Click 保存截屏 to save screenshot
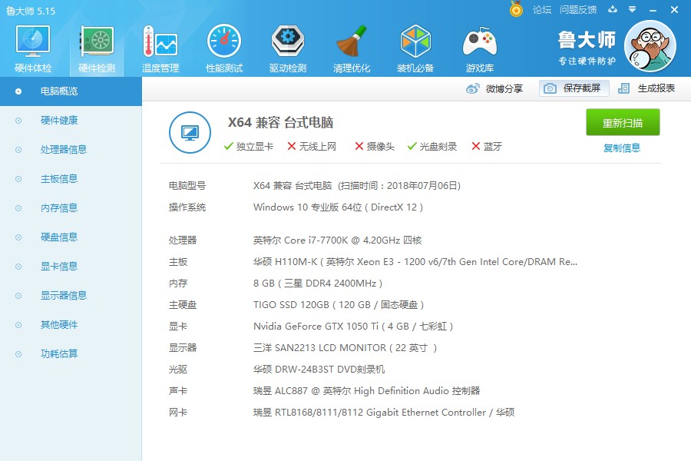The height and width of the screenshot is (461, 691). pyautogui.click(x=574, y=88)
